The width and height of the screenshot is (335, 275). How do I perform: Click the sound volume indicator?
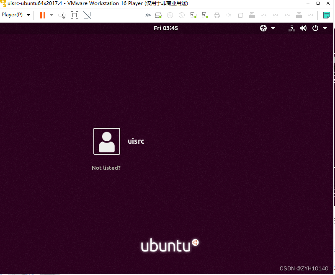point(303,28)
